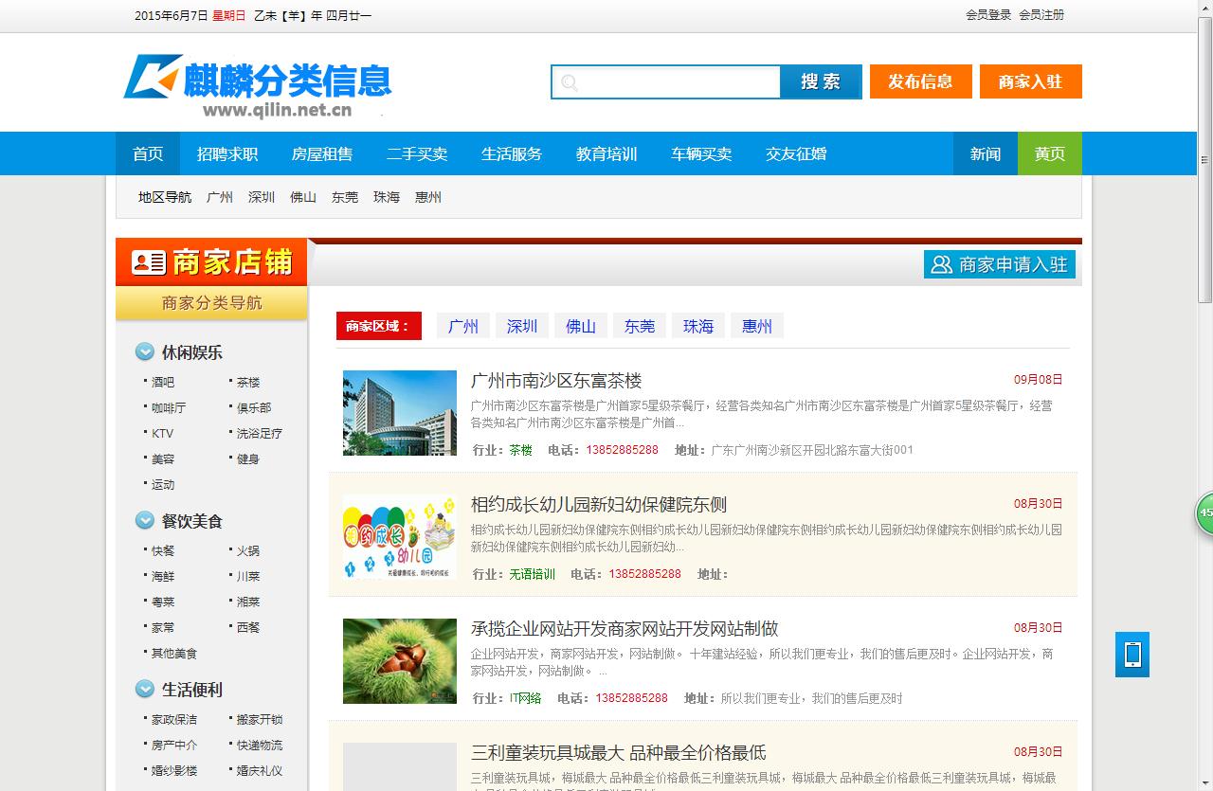Filter 商家区域 by 惠州
The height and width of the screenshot is (791, 1213).
click(757, 326)
